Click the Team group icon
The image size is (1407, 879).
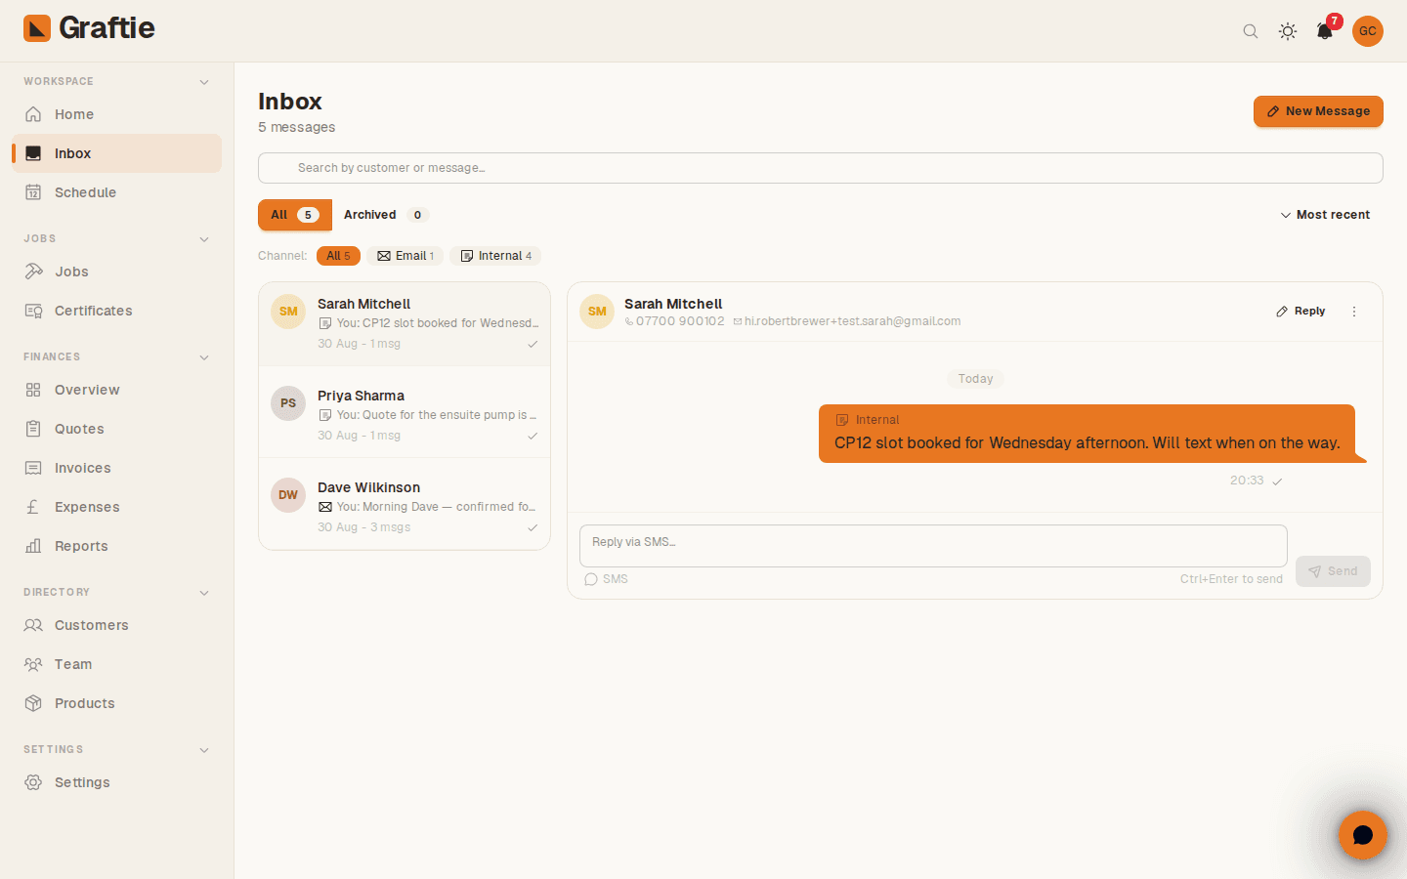[33, 664]
